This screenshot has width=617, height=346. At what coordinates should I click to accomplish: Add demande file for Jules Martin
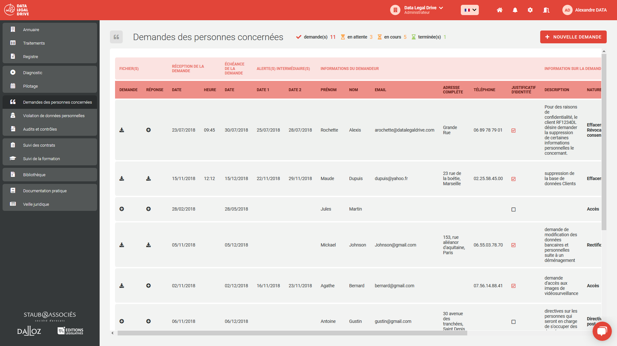click(x=122, y=209)
